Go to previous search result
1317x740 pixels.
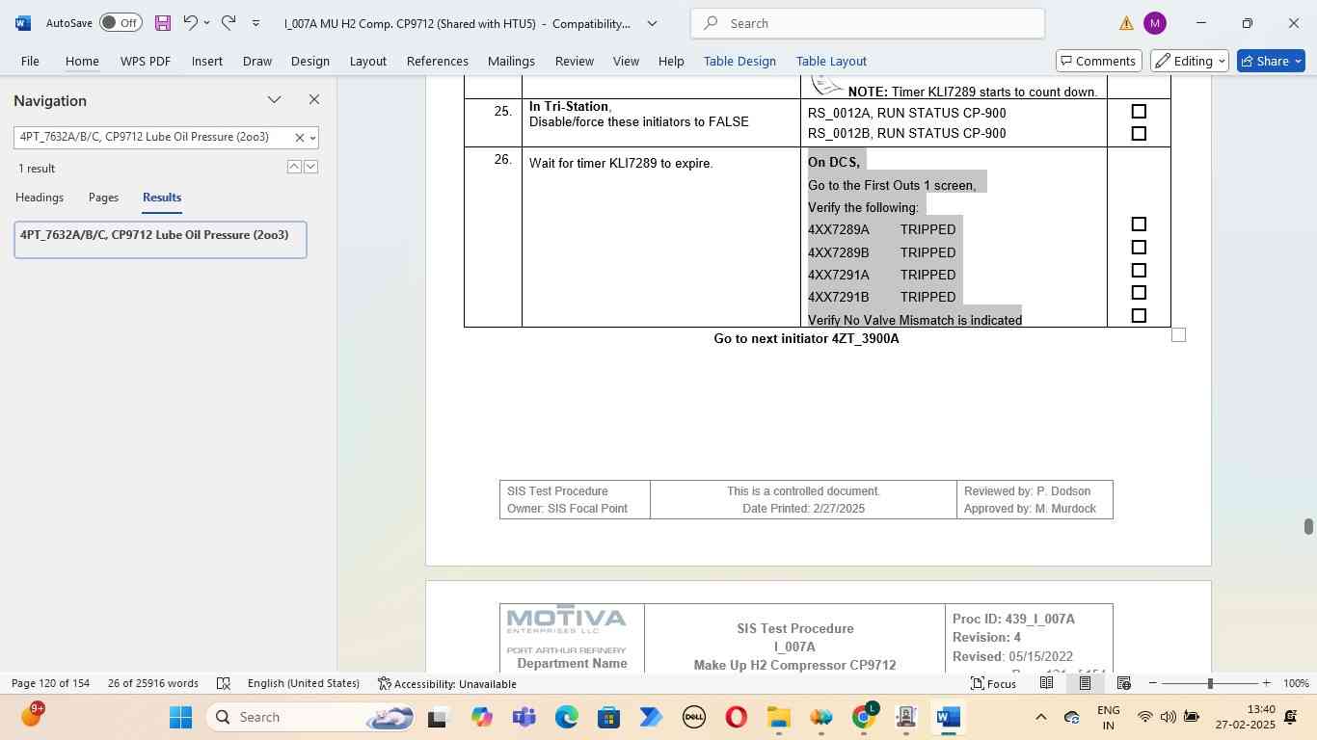[294, 167]
